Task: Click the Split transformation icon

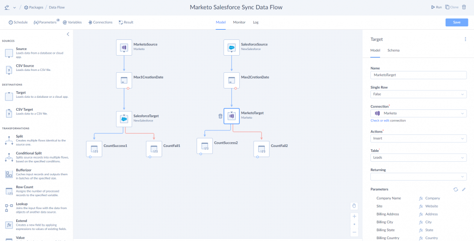Action: click(9, 140)
